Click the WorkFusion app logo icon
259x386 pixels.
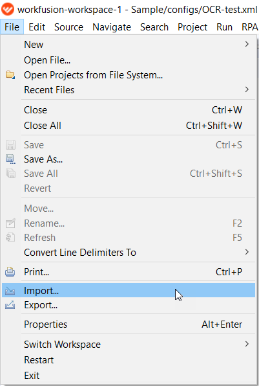7,9
